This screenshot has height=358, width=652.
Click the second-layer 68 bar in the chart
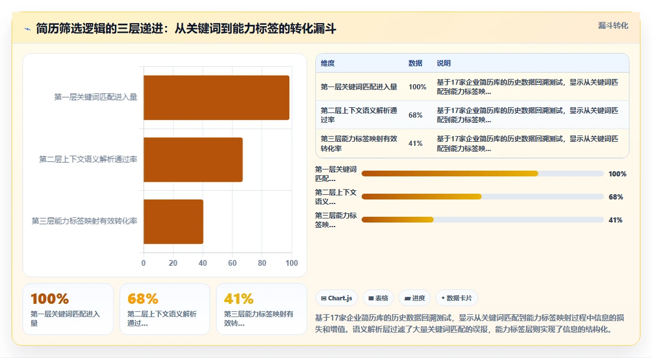[193, 160]
